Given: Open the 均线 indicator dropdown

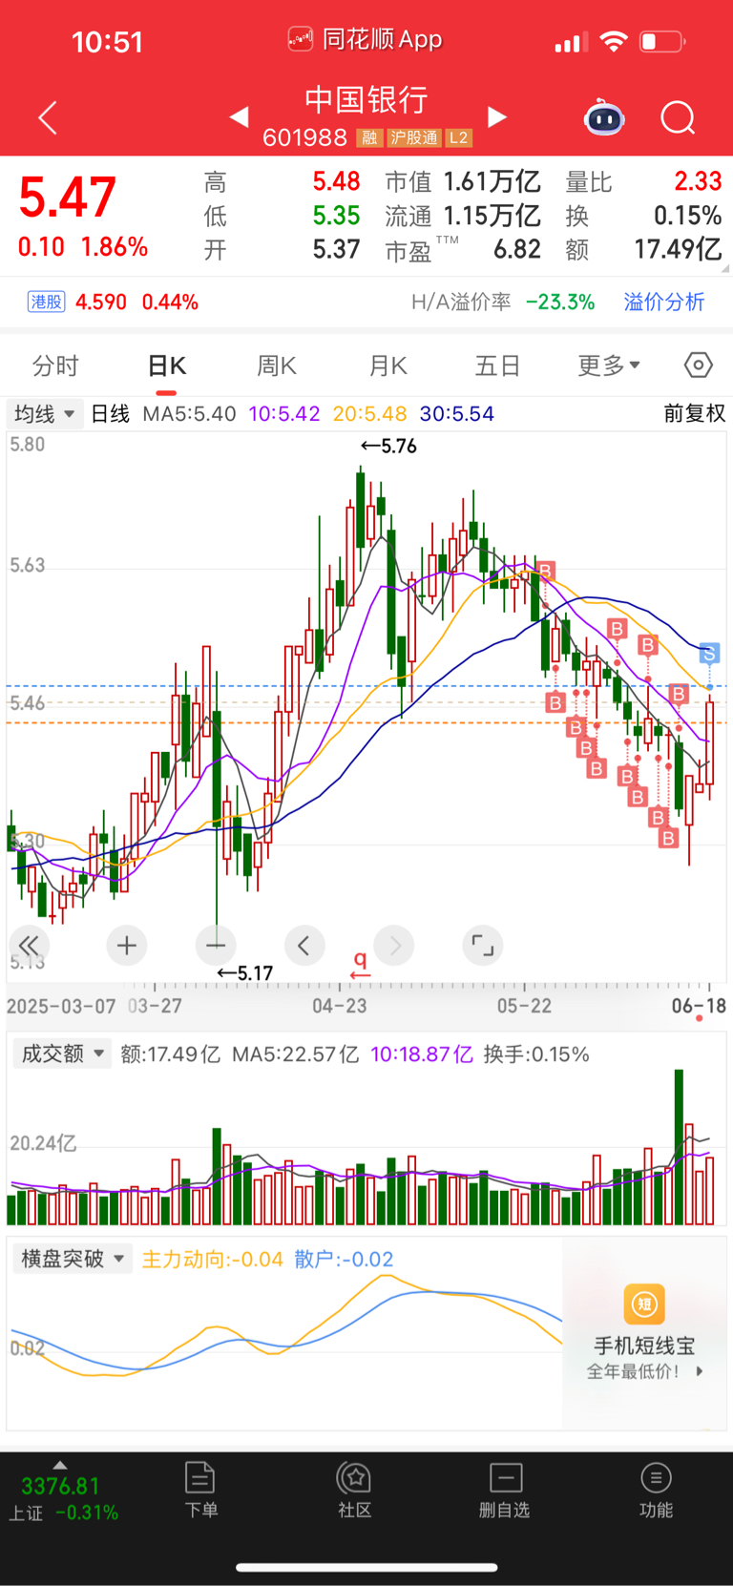Looking at the screenshot, I should 44,414.
